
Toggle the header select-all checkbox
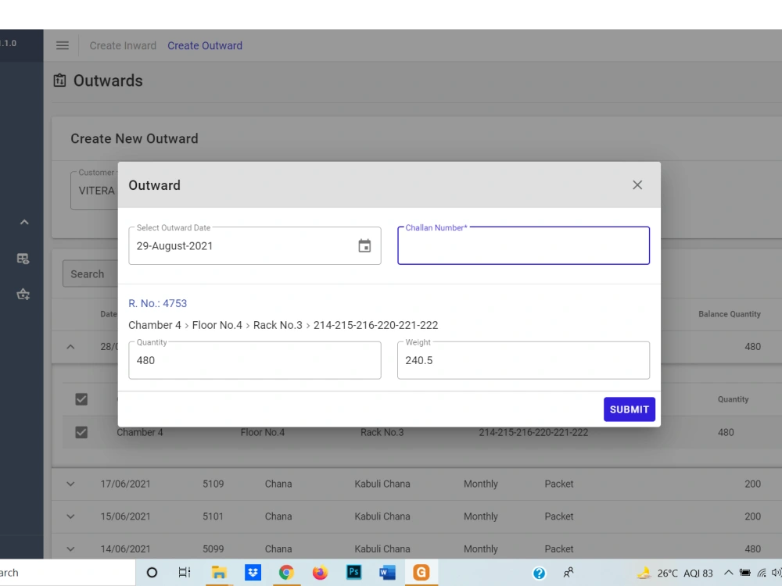[x=81, y=399]
